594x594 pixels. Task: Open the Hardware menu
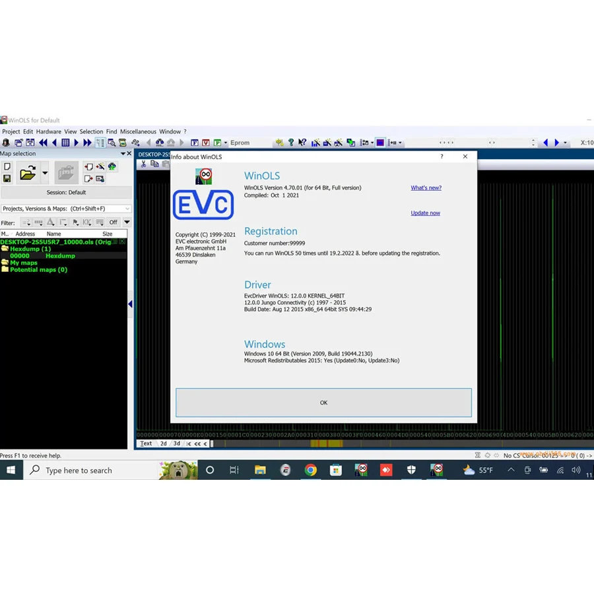point(48,131)
